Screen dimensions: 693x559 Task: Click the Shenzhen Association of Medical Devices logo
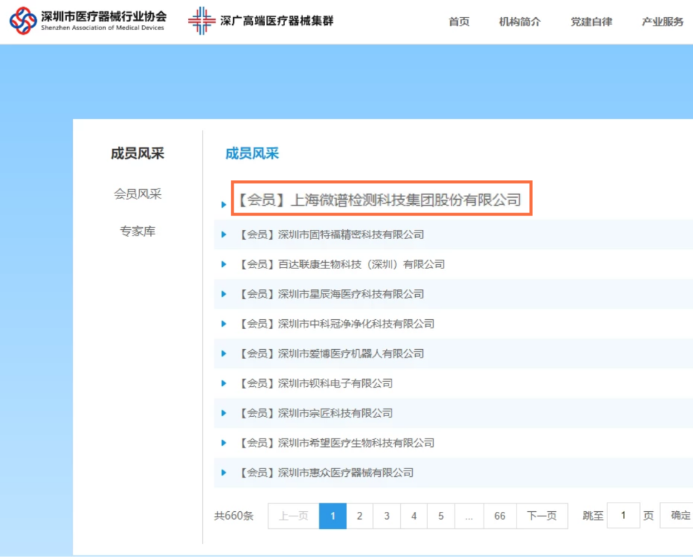(x=88, y=20)
